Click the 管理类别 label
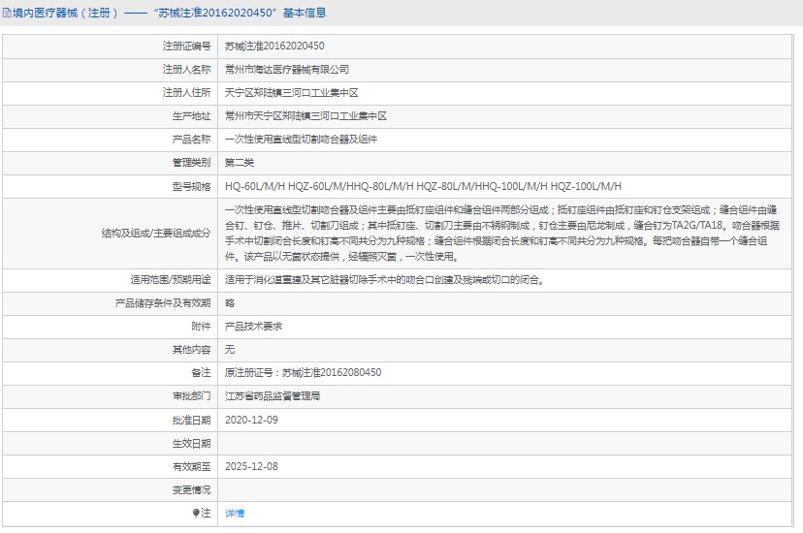Viewport: 803px width, 533px height. [191, 163]
